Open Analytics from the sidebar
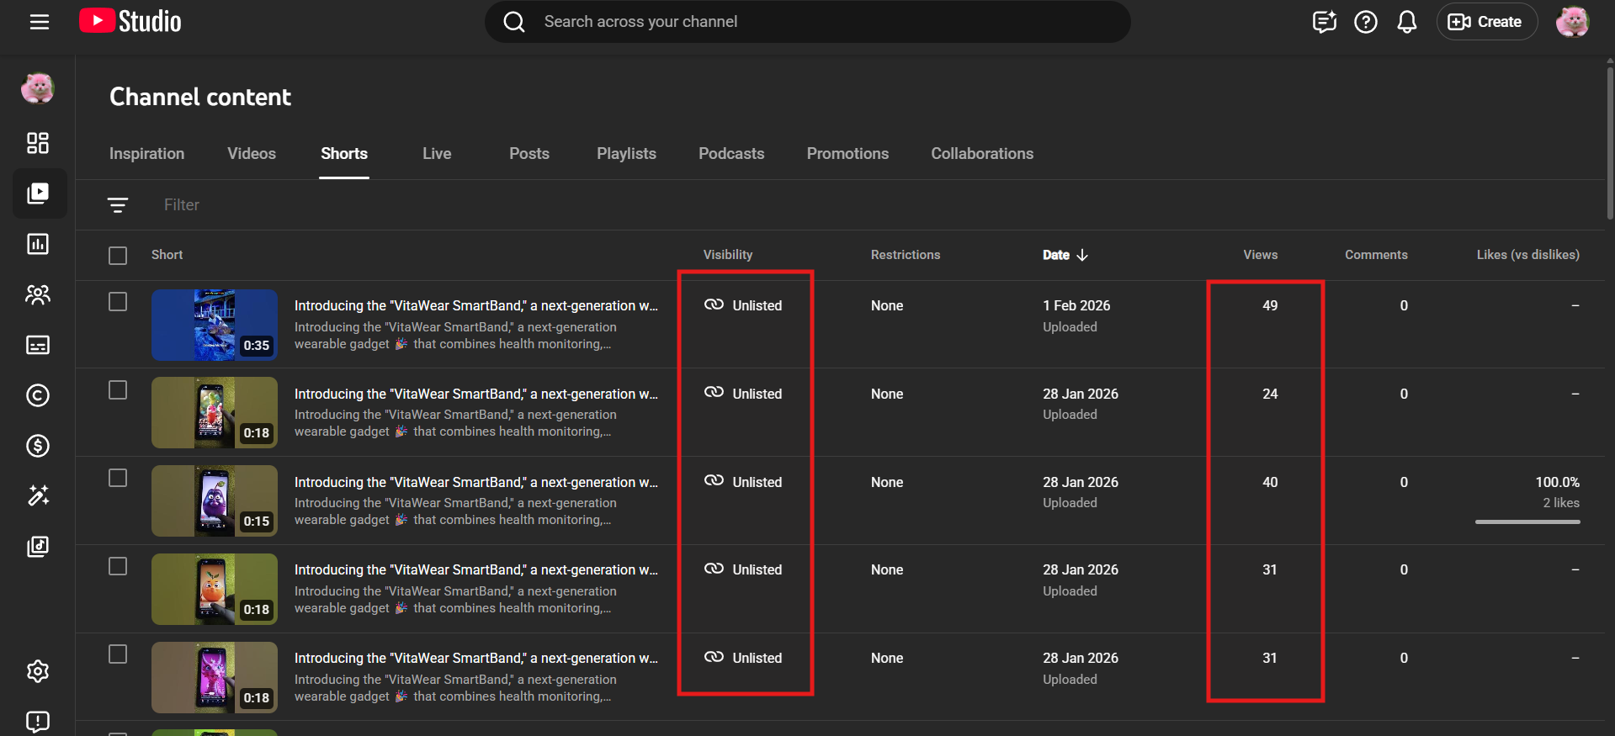The height and width of the screenshot is (736, 1615). coord(38,244)
